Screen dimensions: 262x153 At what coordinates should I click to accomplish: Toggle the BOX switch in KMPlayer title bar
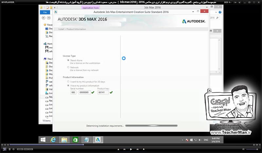pyautogui.click(x=228, y=2)
